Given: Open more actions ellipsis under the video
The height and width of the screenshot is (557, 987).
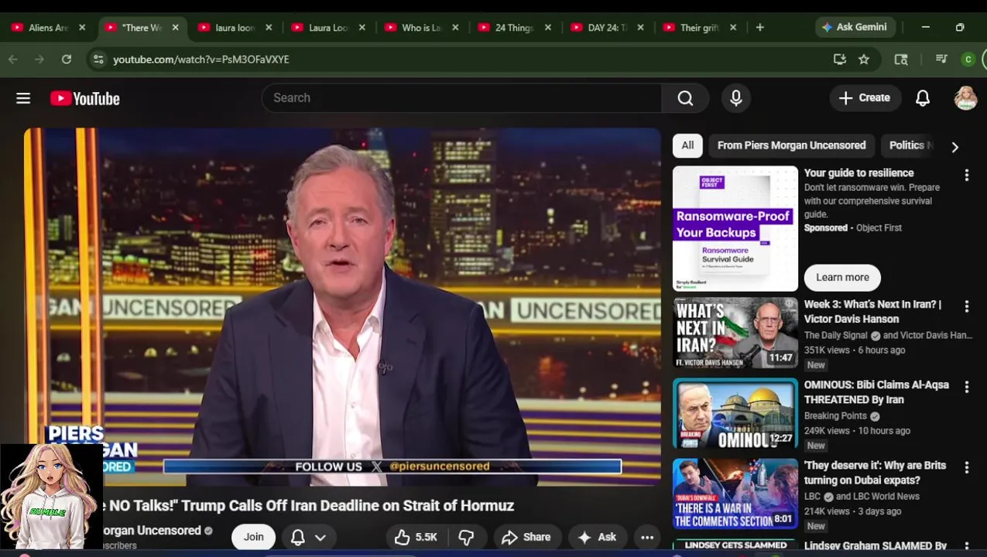Looking at the screenshot, I should pyautogui.click(x=647, y=537).
